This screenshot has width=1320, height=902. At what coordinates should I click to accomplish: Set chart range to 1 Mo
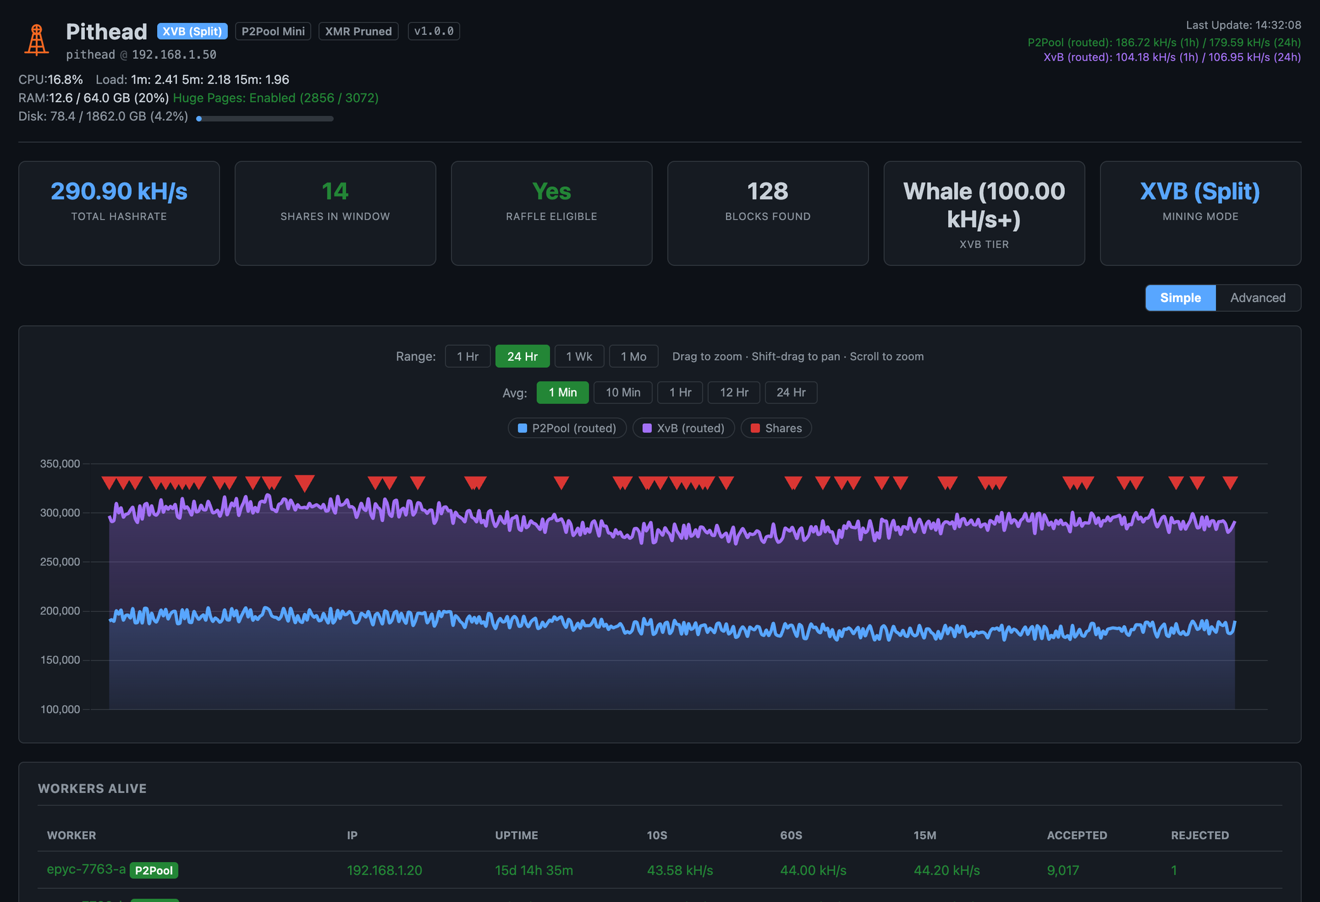point(633,356)
